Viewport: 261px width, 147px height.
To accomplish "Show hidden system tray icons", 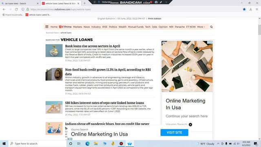I will [218, 143].
